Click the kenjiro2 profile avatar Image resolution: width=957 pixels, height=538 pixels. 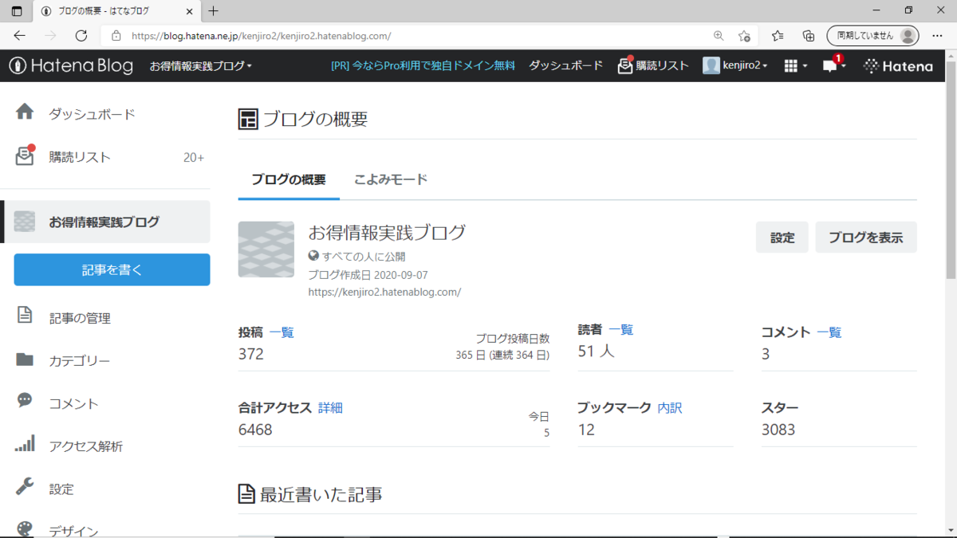tap(711, 66)
